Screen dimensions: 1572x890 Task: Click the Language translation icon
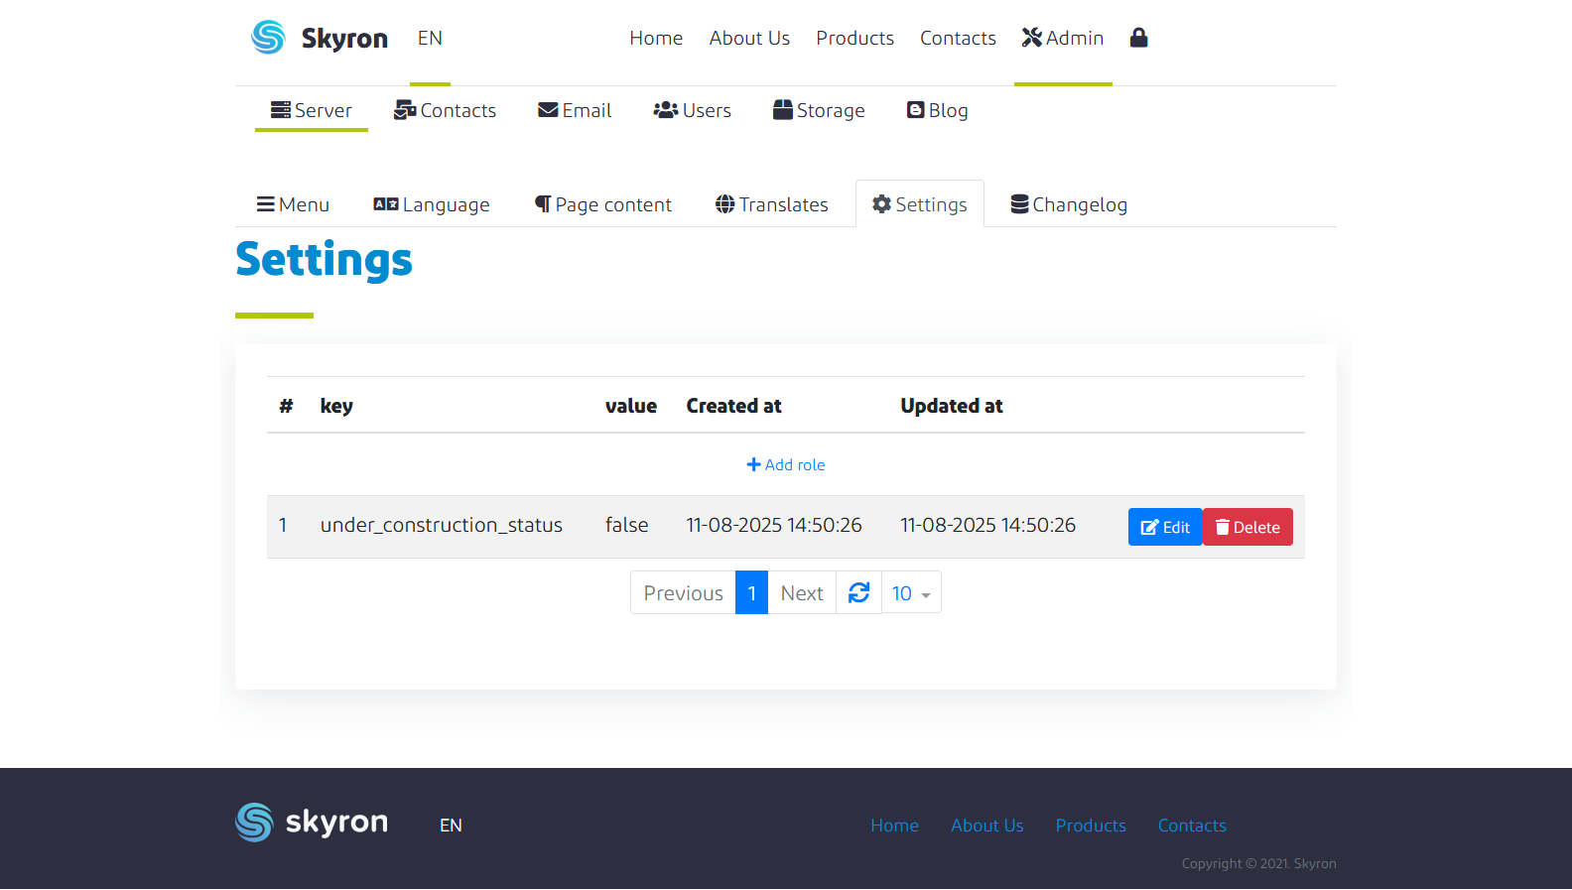[386, 204]
